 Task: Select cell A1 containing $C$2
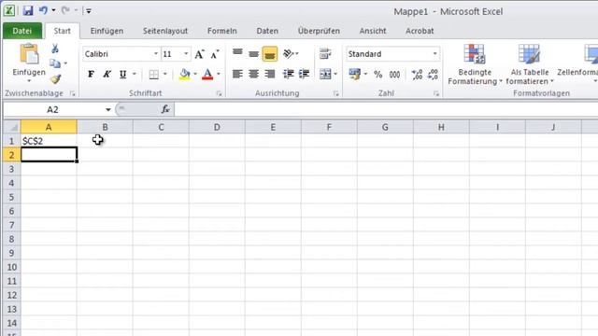coord(49,141)
